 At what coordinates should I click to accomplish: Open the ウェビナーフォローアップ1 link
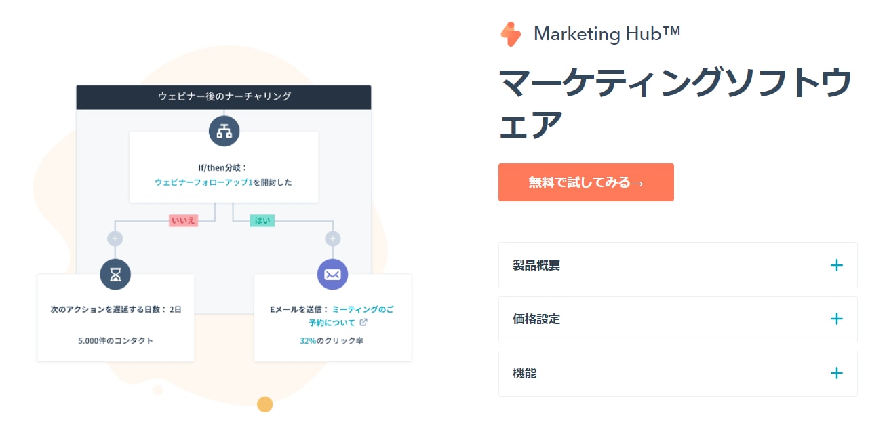point(205,182)
